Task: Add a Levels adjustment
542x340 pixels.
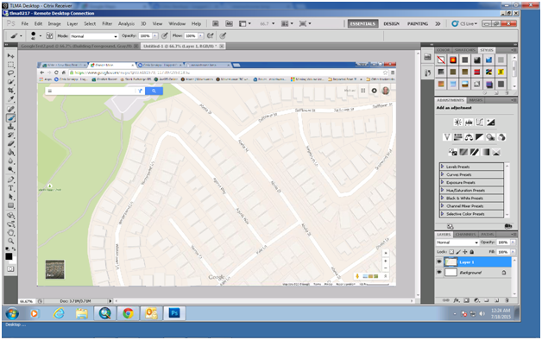Action: click(x=469, y=122)
